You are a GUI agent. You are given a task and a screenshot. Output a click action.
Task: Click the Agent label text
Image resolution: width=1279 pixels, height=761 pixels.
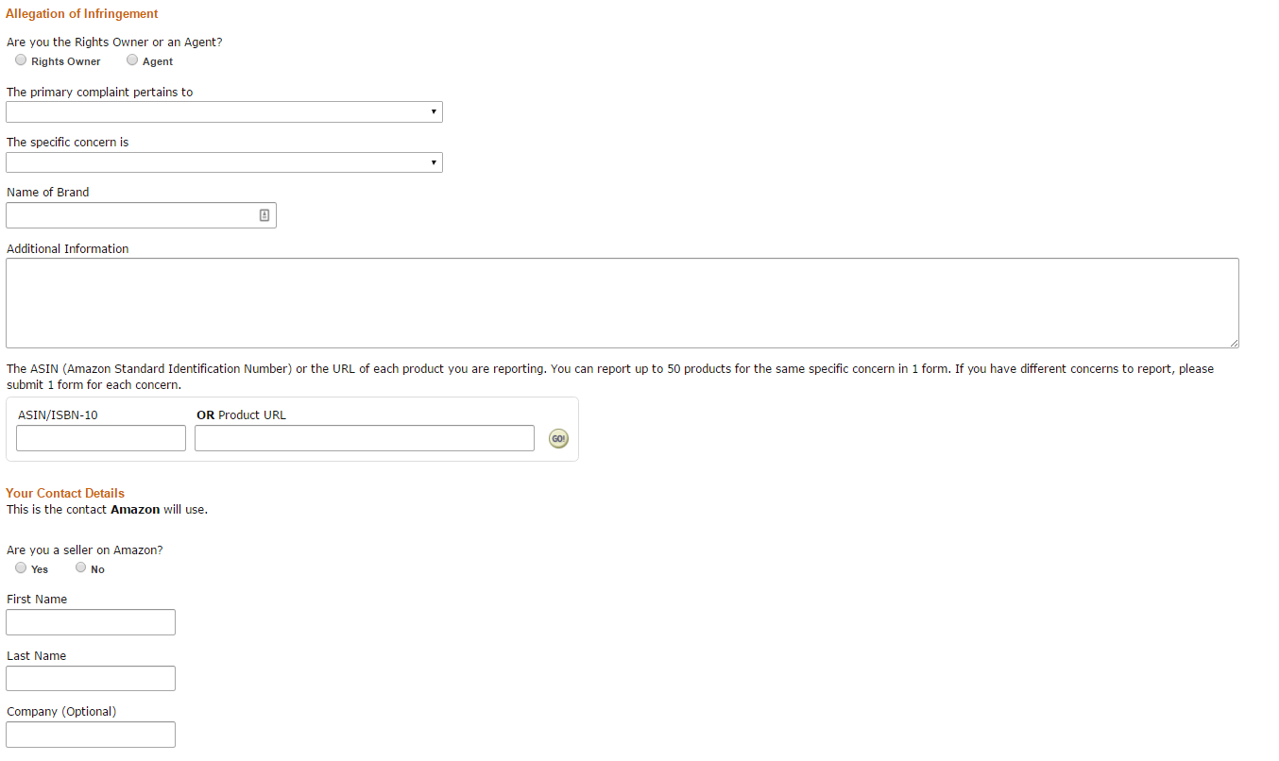(158, 61)
